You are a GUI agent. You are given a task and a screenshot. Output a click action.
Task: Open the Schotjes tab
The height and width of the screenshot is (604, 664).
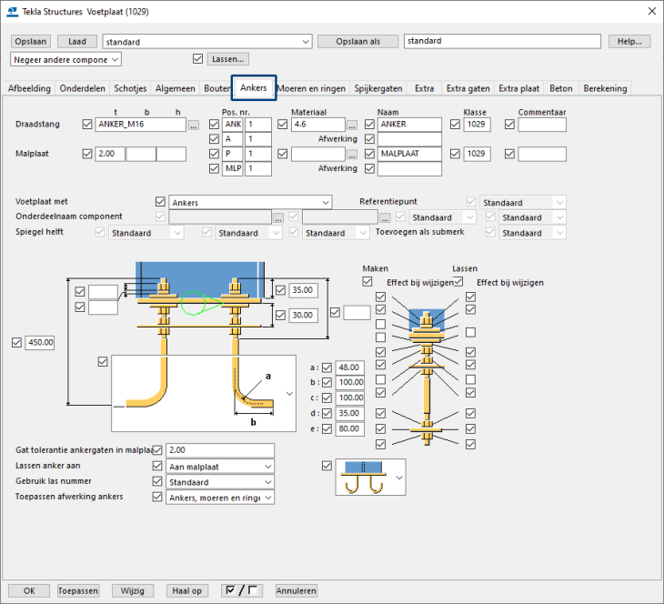click(130, 88)
